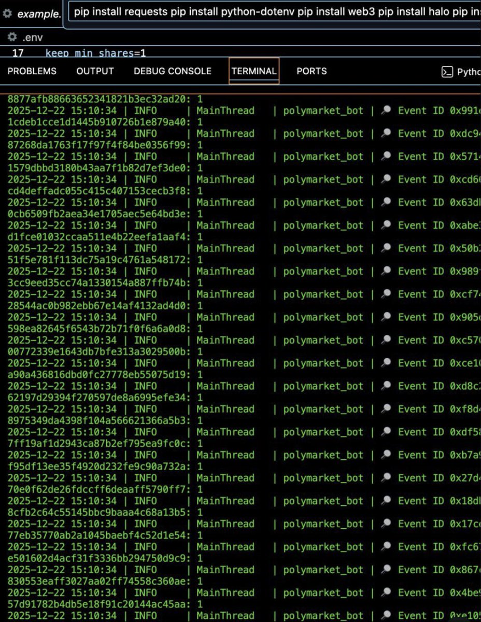Click terminal line e501602d4acf31f3336bb294750d9c9: 1
The height and width of the screenshot is (622, 481).
coord(105,558)
